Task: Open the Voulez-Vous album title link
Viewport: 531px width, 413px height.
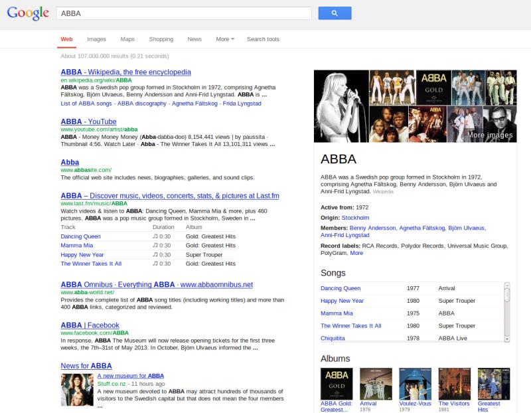Action: pos(416,404)
